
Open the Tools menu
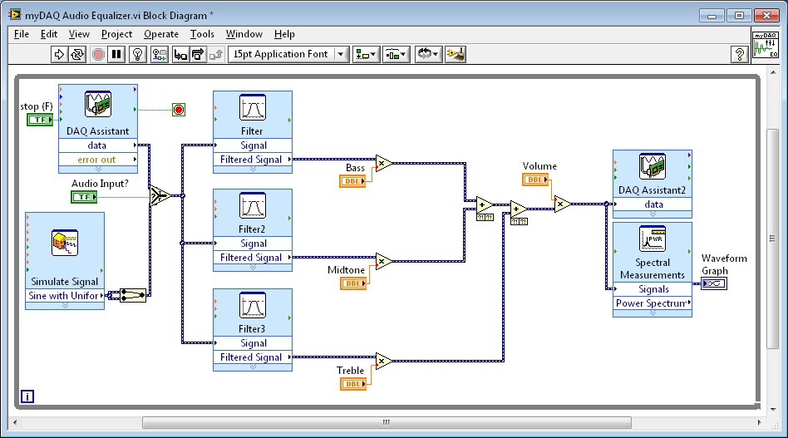202,34
